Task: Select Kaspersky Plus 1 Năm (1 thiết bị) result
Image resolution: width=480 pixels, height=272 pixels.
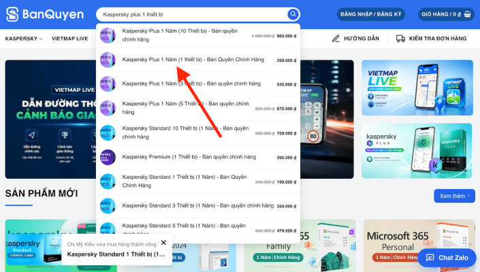Action: tap(198, 60)
